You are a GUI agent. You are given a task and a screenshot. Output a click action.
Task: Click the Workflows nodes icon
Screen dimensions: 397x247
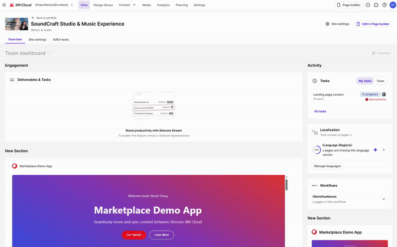pos(315,186)
